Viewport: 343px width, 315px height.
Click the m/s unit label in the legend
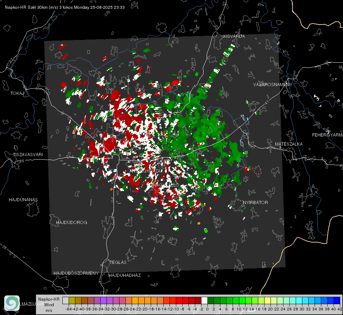pyautogui.click(x=49, y=310)
